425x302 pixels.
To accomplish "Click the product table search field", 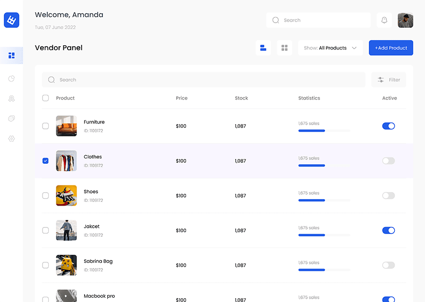I will [204, 80].
